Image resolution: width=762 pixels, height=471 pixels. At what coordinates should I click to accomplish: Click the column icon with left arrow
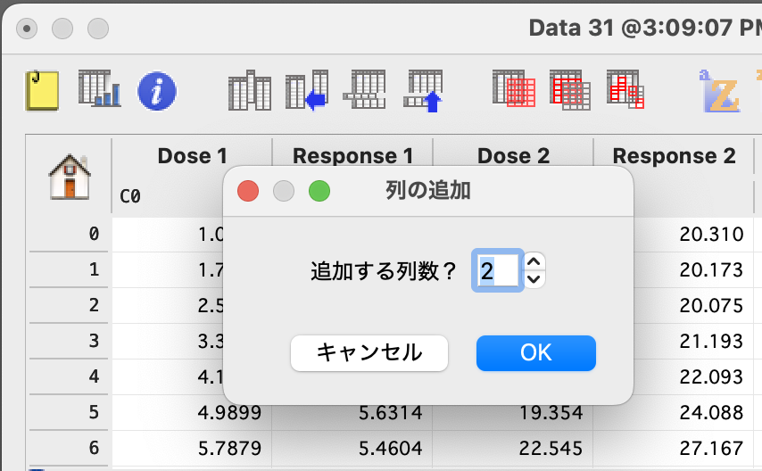307,90
